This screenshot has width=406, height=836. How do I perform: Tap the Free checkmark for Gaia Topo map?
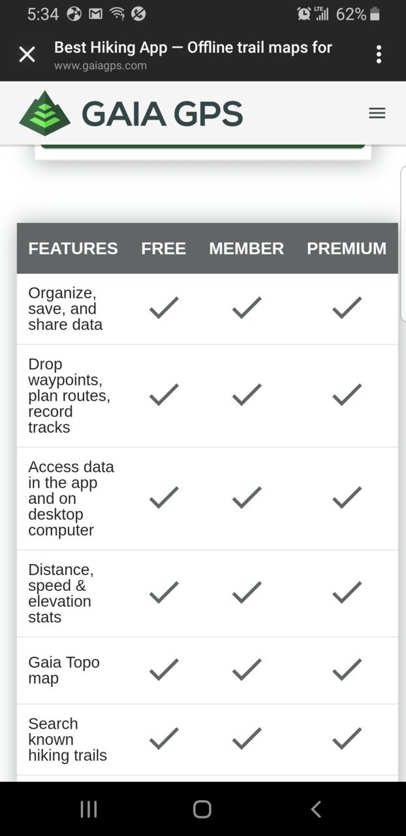click(x=164, y=670)
